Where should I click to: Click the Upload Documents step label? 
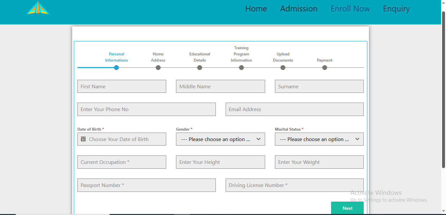(283, 57)
